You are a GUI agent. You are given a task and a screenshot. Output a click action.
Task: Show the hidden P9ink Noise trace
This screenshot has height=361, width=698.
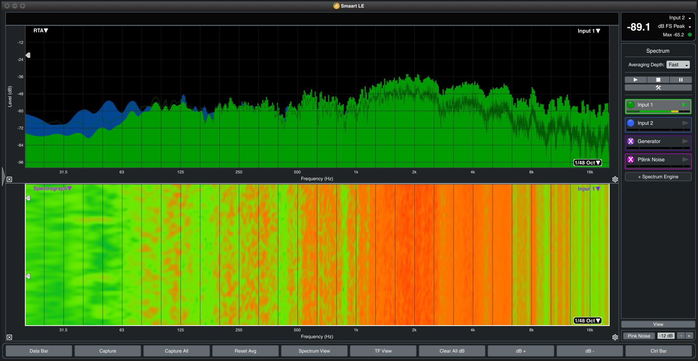[x=631, y=159]
